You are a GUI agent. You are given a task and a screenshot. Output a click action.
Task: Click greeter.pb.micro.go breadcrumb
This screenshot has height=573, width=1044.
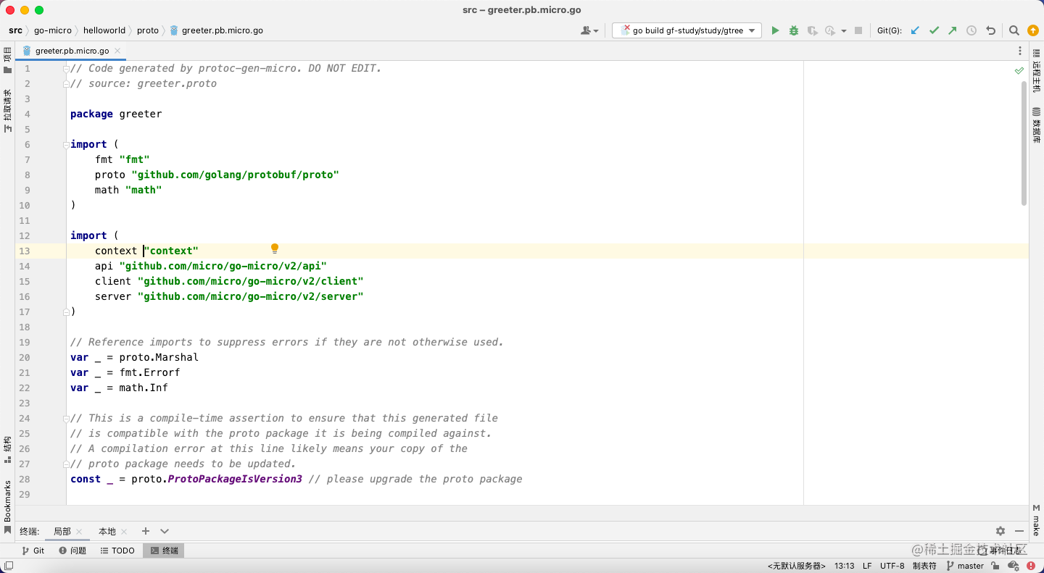216,30
